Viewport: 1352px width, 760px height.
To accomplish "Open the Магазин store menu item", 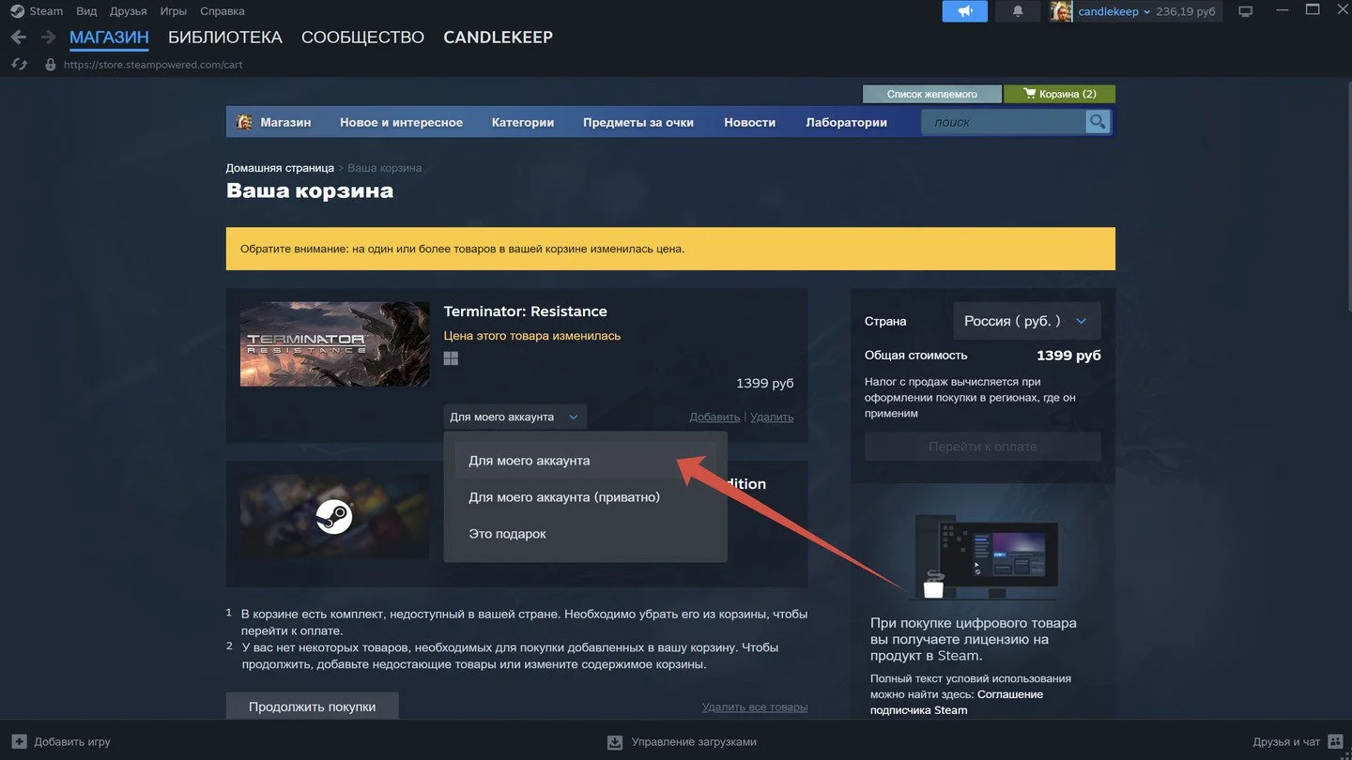I will click(x=285, y=122).
